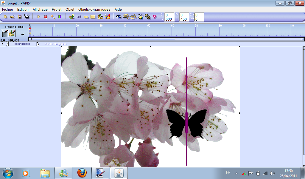Click the HTML export save icon
Screen dimensions: 305x179
click(27, 16)
